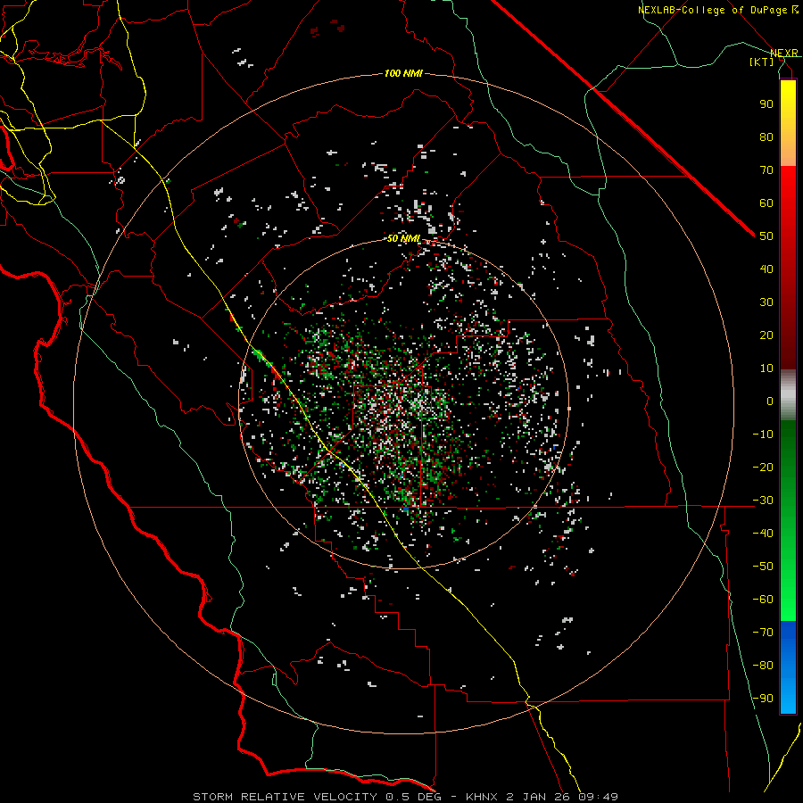Click the 60 value on the velocity scale
803x803 pixels.
pyautogui.click(x=766, y=203)
